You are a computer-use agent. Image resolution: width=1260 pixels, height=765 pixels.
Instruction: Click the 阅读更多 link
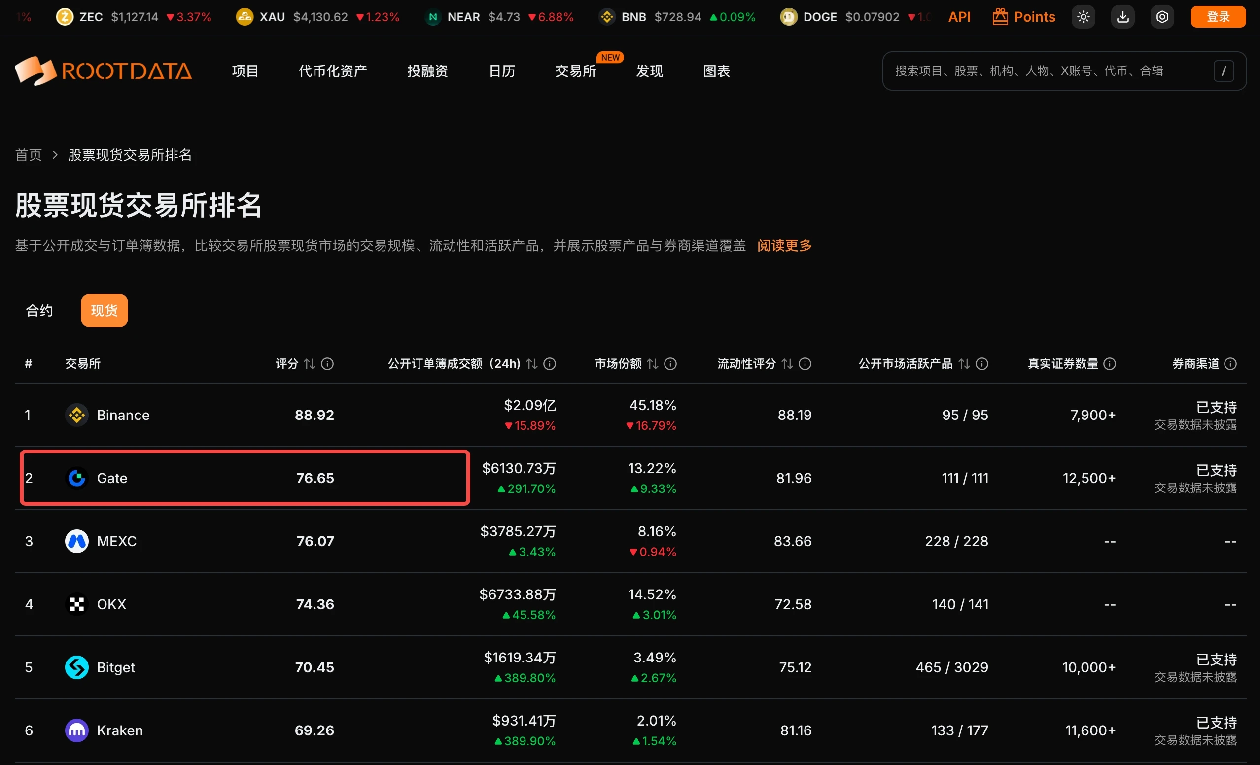[x=784, y=245]
